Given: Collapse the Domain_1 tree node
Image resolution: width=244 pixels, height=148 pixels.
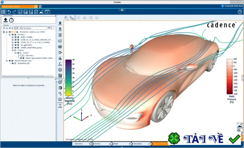Looking at the screenshot, I should (10, 34).
